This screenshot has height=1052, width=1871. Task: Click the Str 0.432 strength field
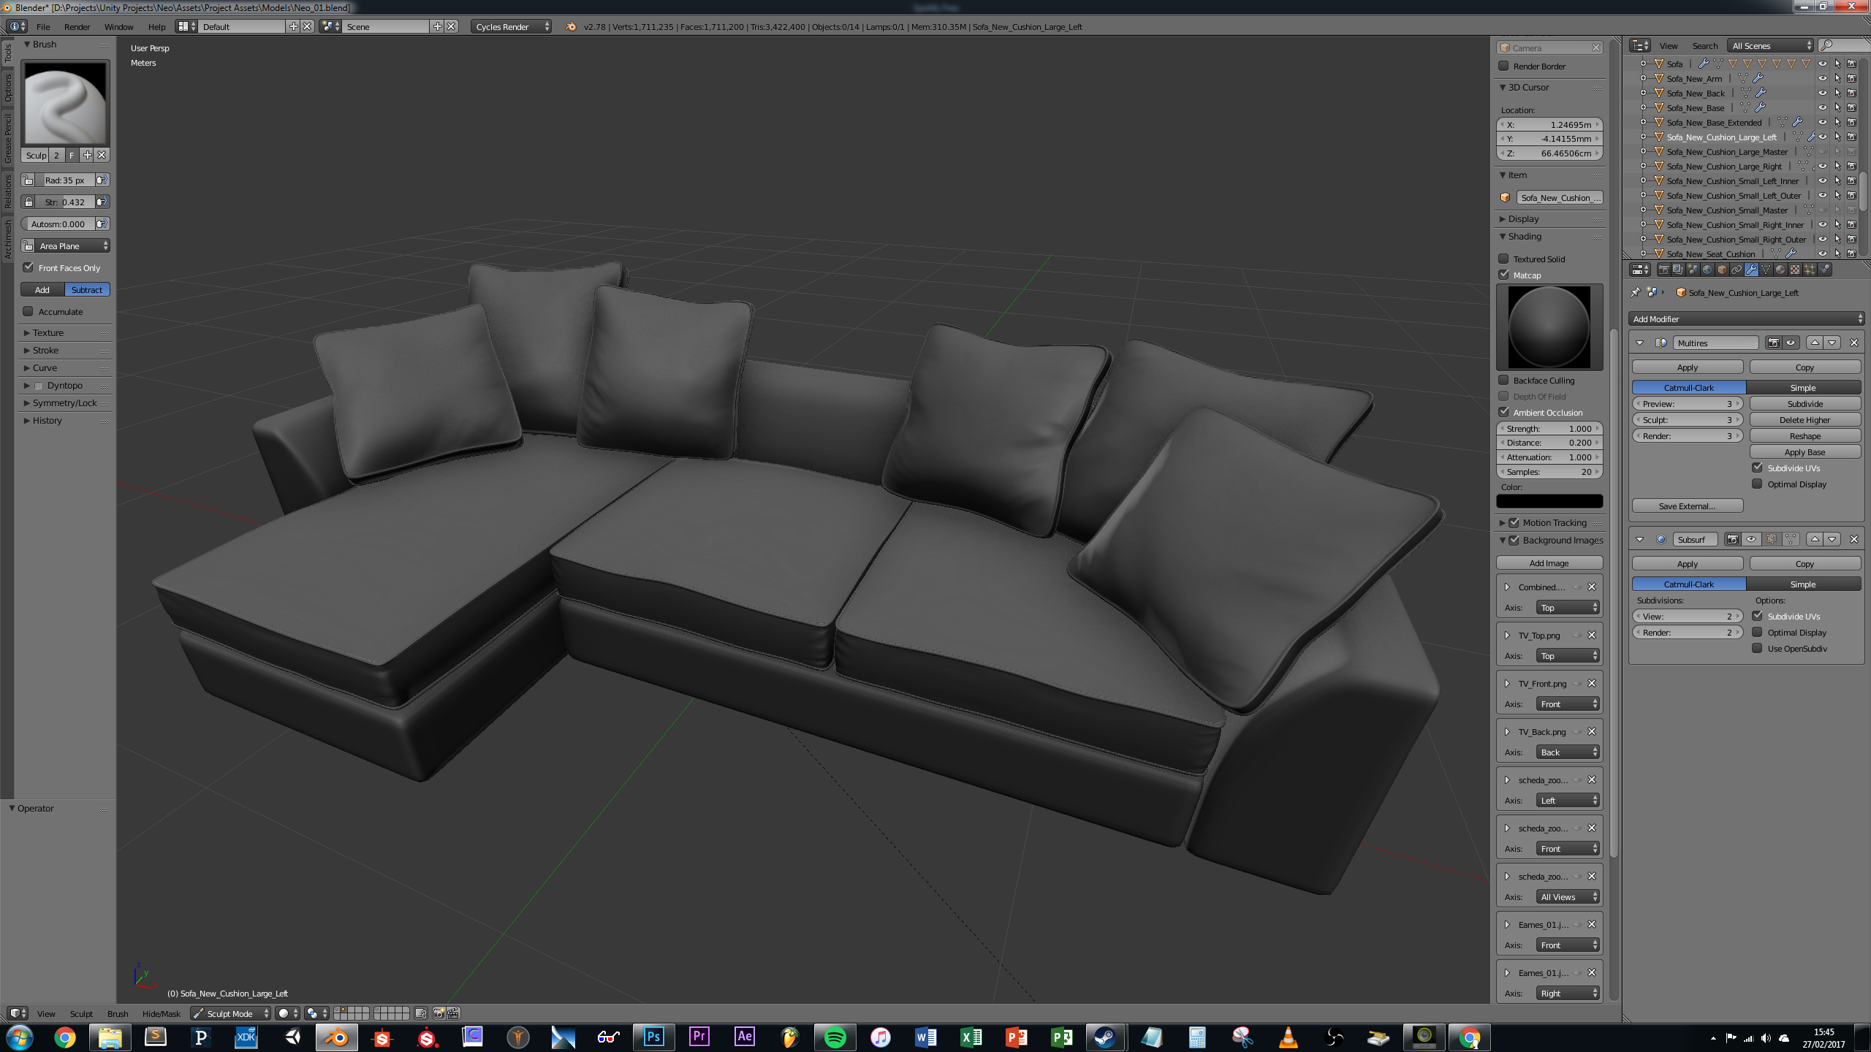(x=66, y=202)
